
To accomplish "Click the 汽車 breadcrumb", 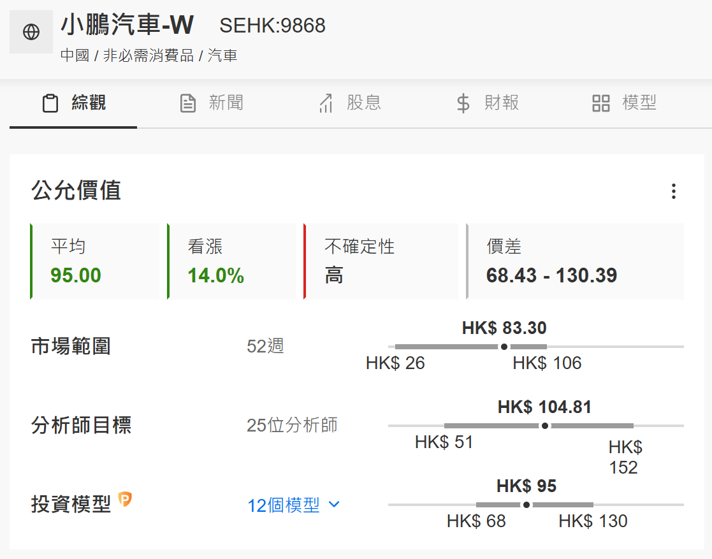I will click(222, 55).
